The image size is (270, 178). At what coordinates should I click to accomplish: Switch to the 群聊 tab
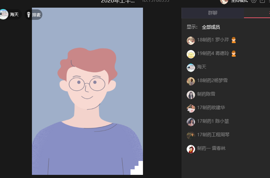tap(213, 13)
